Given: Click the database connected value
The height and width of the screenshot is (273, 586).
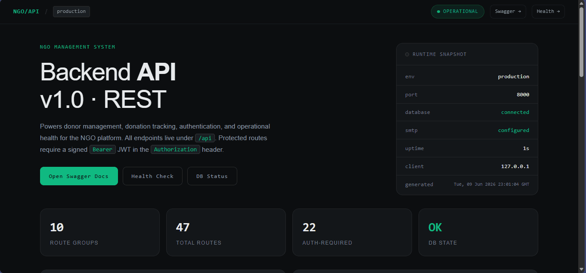Looking at the screenshot, I should [515, 112].
